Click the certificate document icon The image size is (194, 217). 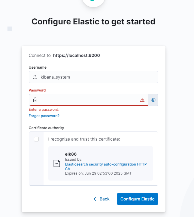57,163
